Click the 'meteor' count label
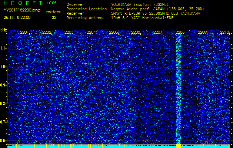The image size is (233, 148). (53, 12)
